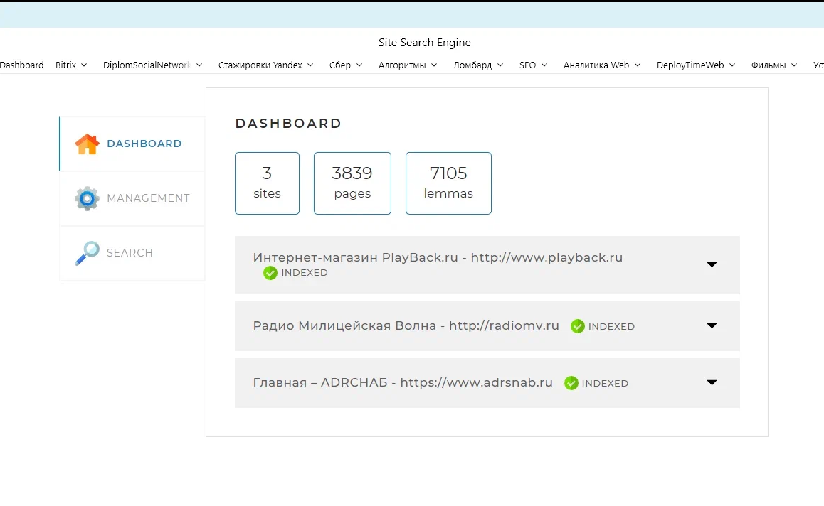Click the Site Search Engine title
This screenshot has height=506, width=824.
click(425, 43)
